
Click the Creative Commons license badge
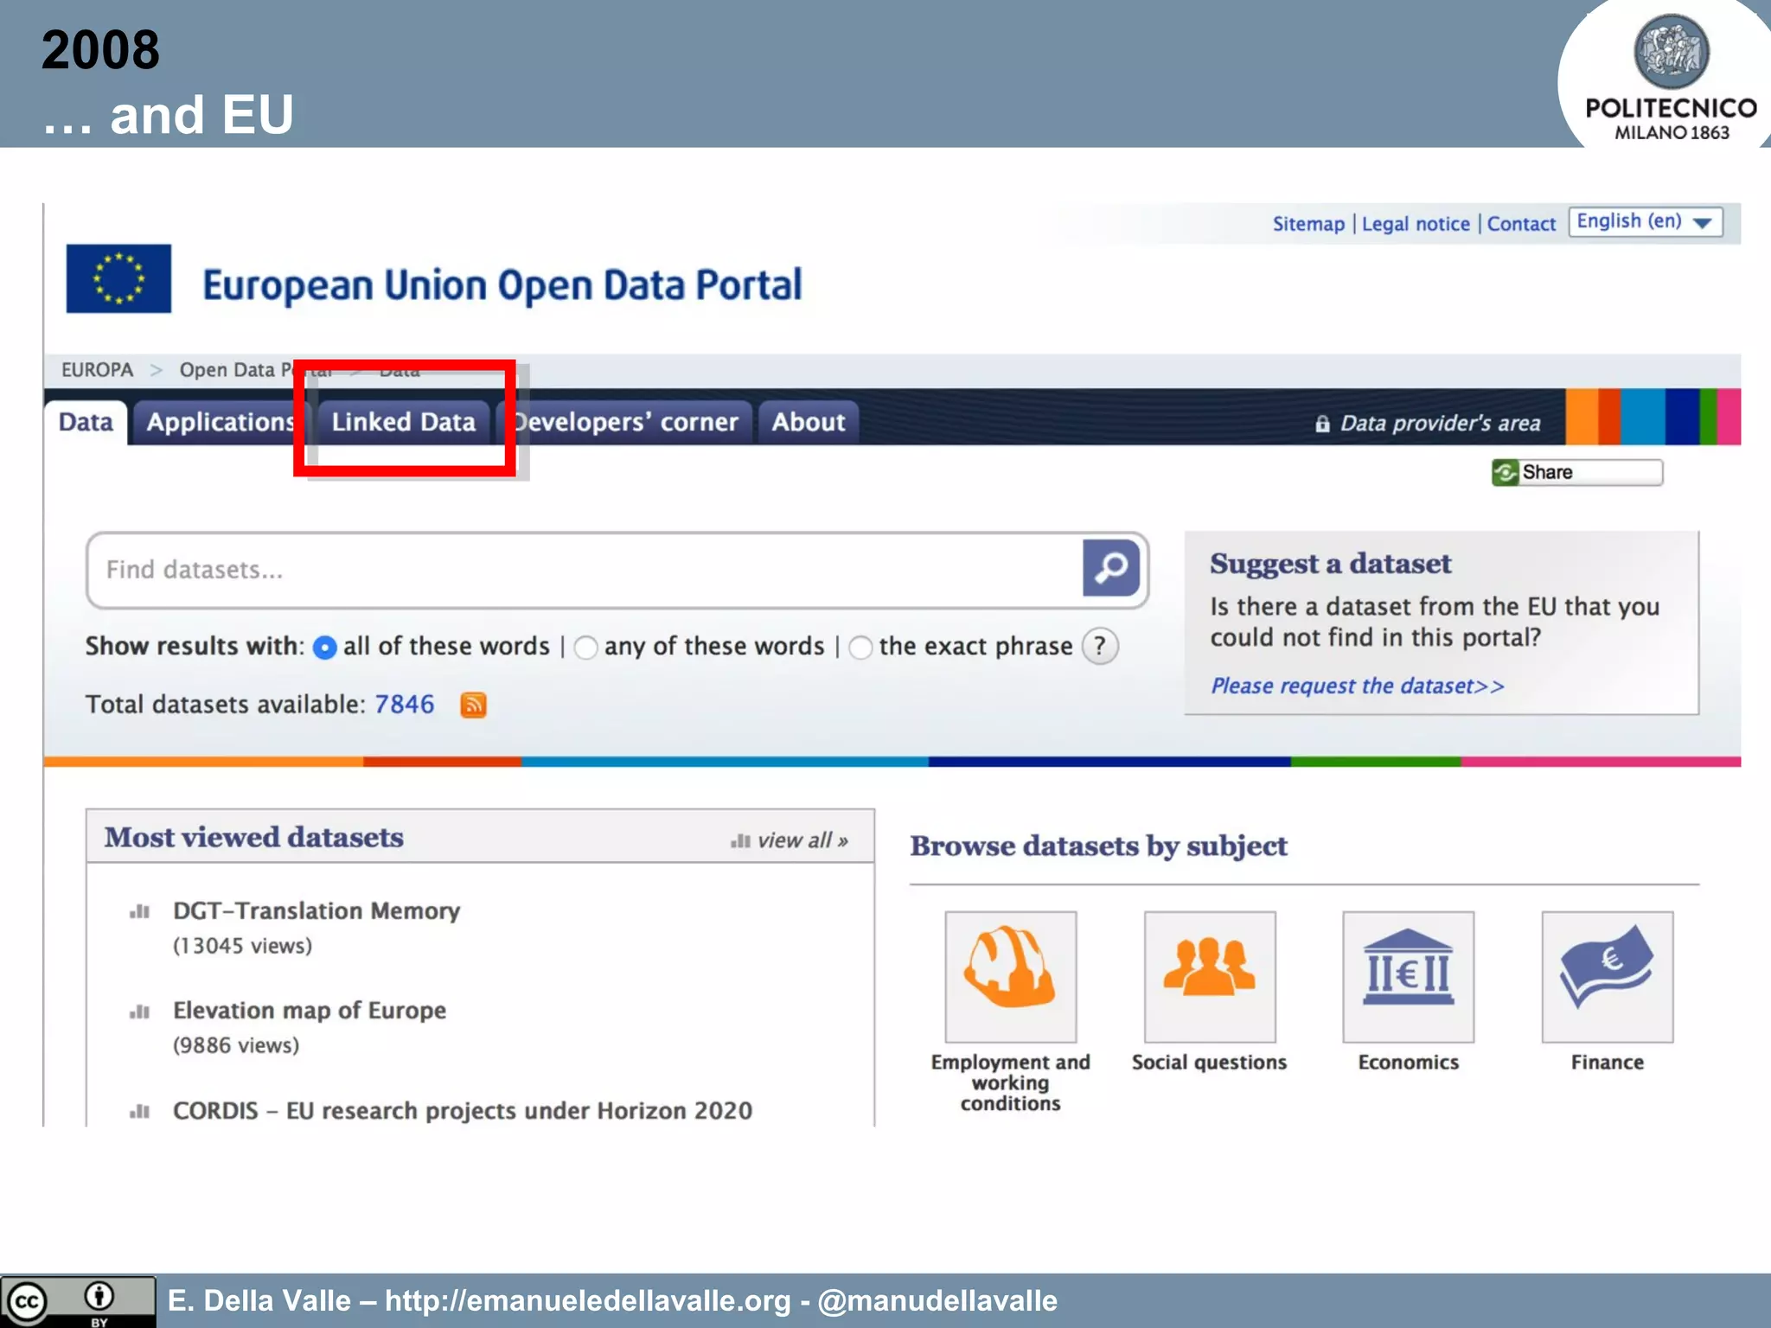78,1301
